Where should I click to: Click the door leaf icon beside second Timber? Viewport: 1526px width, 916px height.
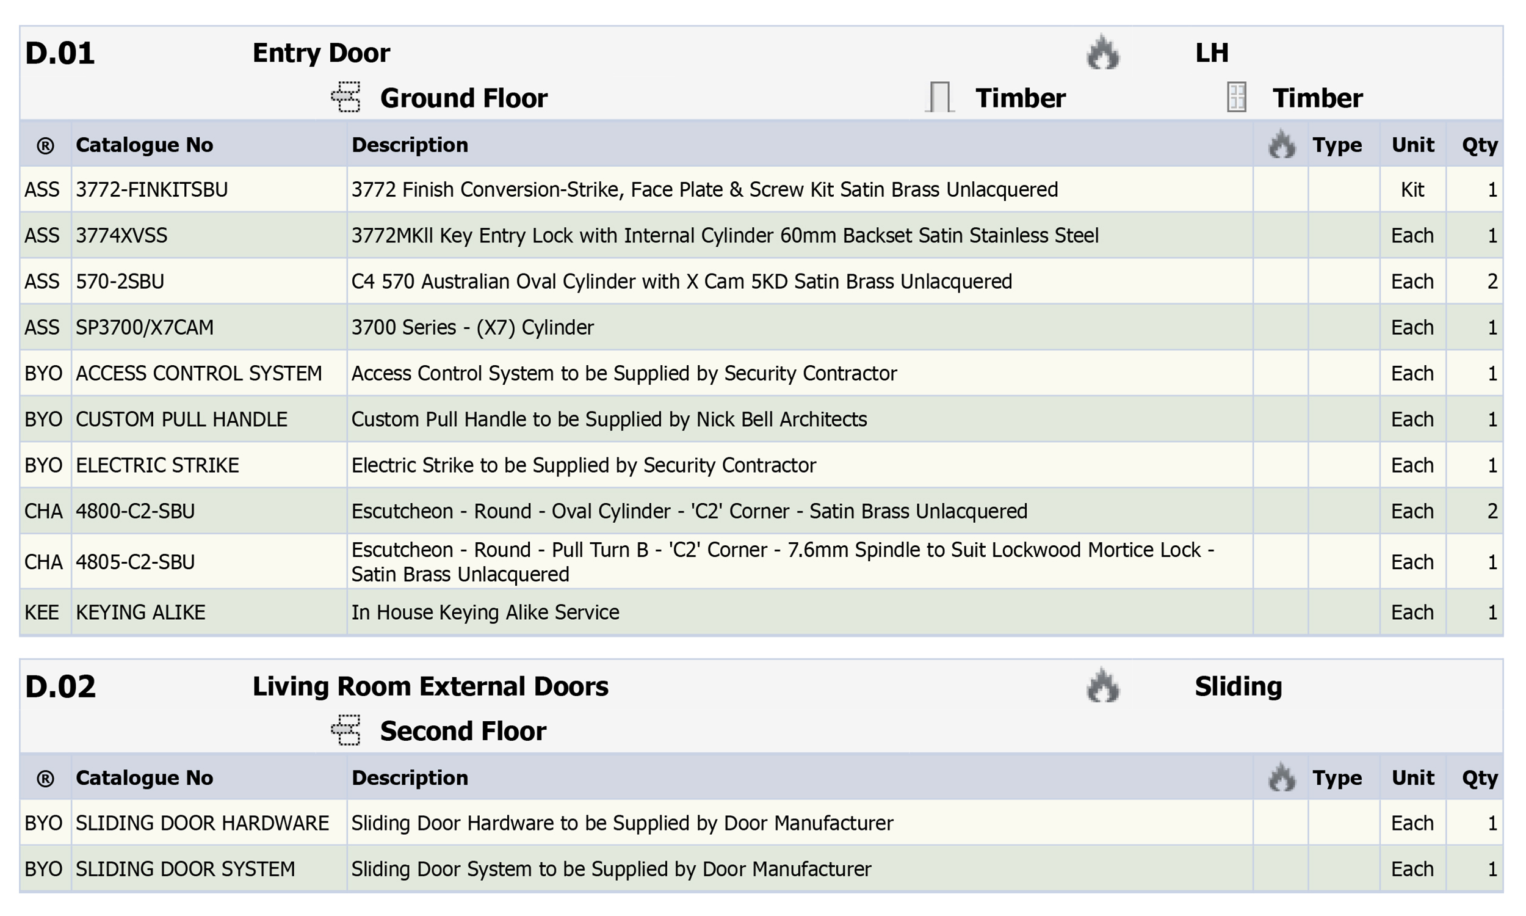[1237, 98]
